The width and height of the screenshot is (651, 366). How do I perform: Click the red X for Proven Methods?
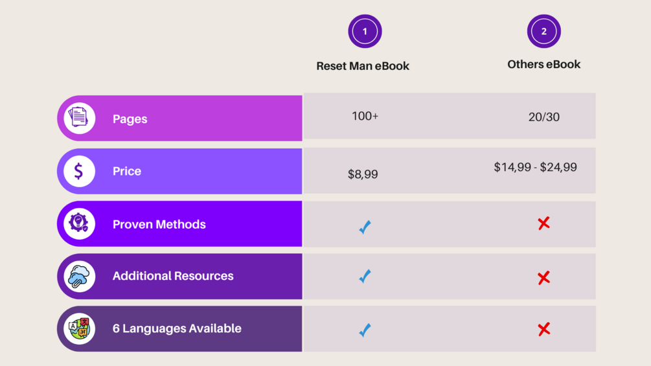pos(543,223)
